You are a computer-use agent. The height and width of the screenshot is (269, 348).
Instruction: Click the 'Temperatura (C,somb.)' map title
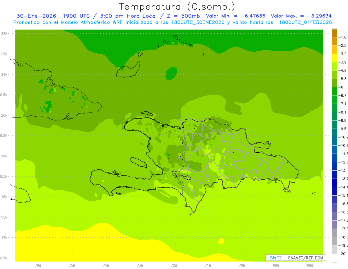177,7
